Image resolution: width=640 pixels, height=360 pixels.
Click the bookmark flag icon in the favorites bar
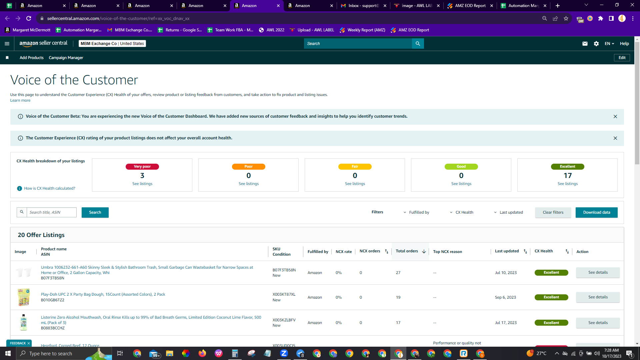coord(7,58)
